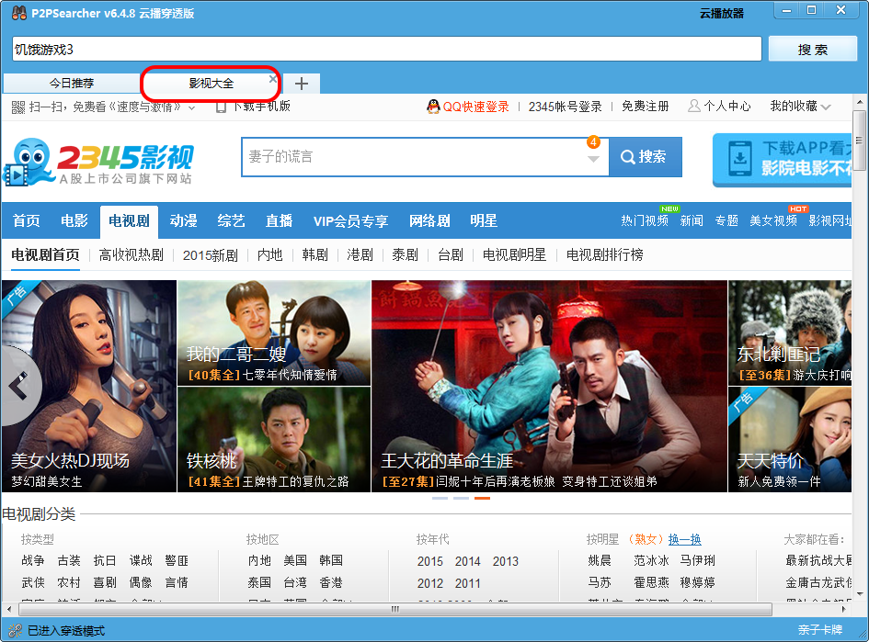The image size is (869, 642).
Task: Open the 电影 navigation menu
Action: click(74, 220)
